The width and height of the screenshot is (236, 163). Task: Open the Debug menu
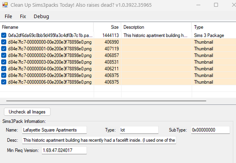pyautogui.click(x=41, y=16)
